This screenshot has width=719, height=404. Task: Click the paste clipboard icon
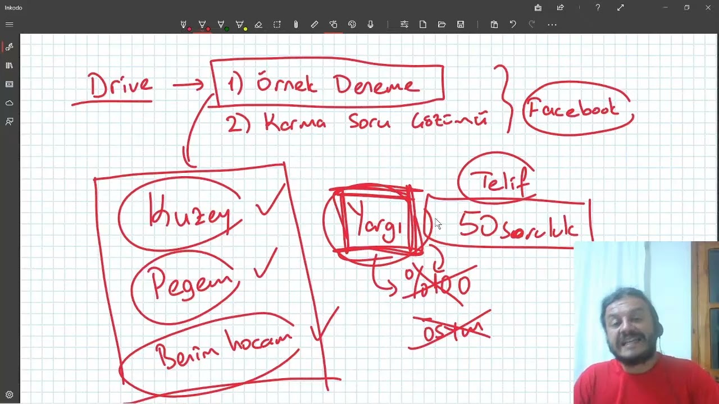coord(494,25)
